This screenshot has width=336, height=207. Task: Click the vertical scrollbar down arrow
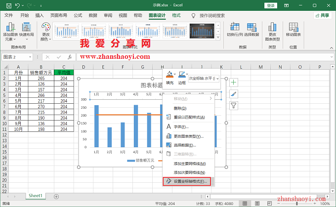333,191
